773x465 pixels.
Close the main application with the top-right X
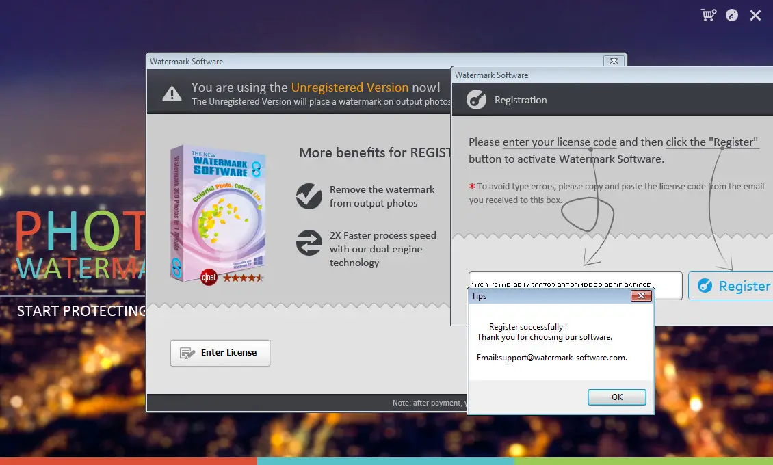pos(755,15)
